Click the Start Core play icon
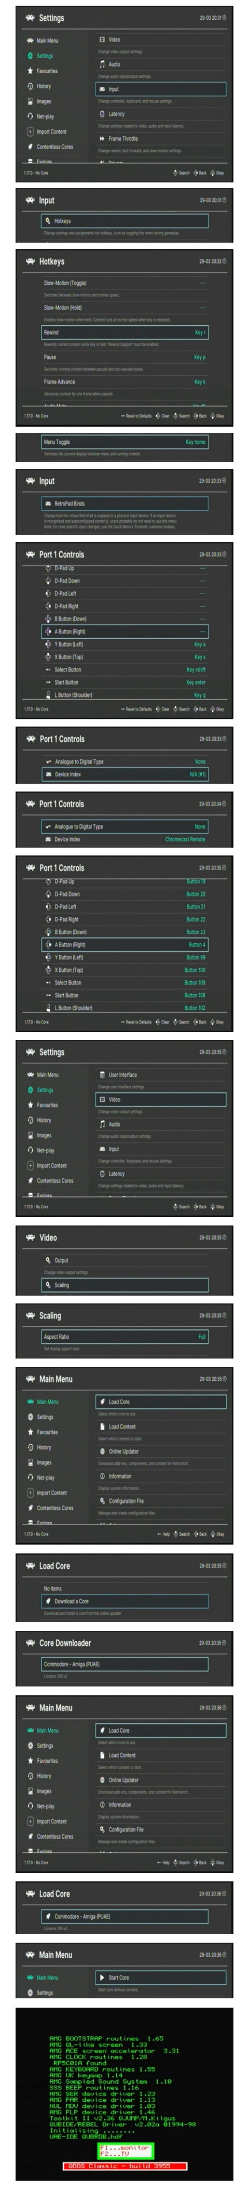The image size is (249, 2188). click(103, 1978)
